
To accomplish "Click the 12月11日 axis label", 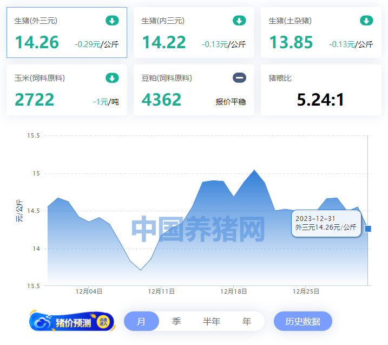I will (161, 291).
